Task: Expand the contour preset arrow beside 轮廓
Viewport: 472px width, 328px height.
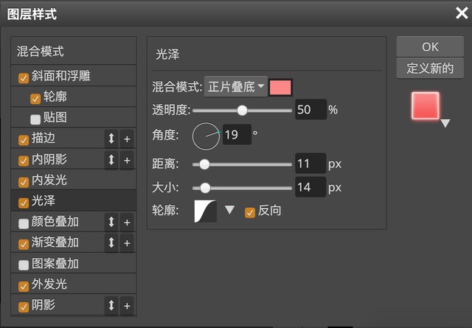Action: point(229,210)
